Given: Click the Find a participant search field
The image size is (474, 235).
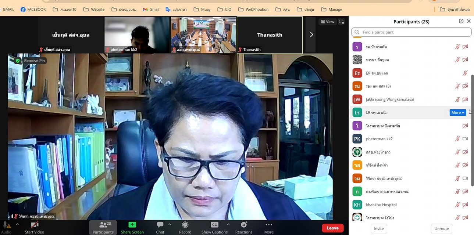Looking at the screenshot, I should tap(411, 32).
